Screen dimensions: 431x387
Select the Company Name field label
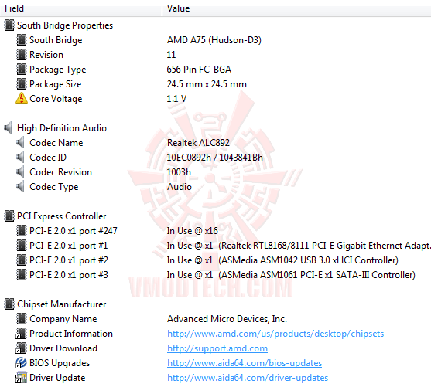pyautogui.click(x=63, y=319)
